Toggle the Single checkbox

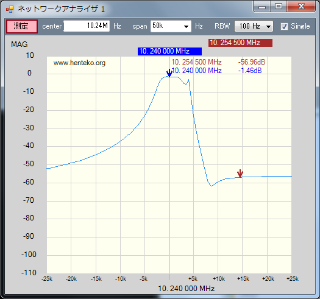[x=284, y=26]
